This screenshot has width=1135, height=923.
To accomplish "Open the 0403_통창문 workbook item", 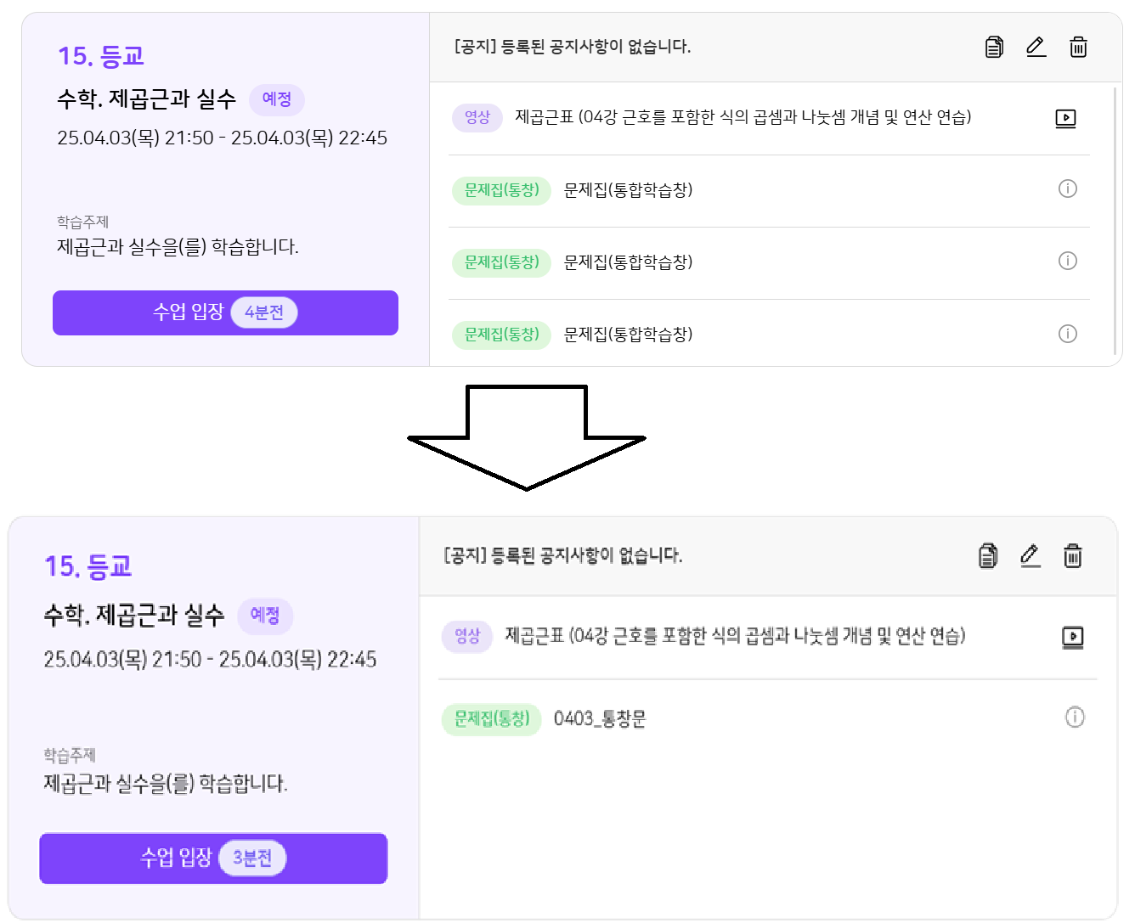I will click(x=600, y=719).
